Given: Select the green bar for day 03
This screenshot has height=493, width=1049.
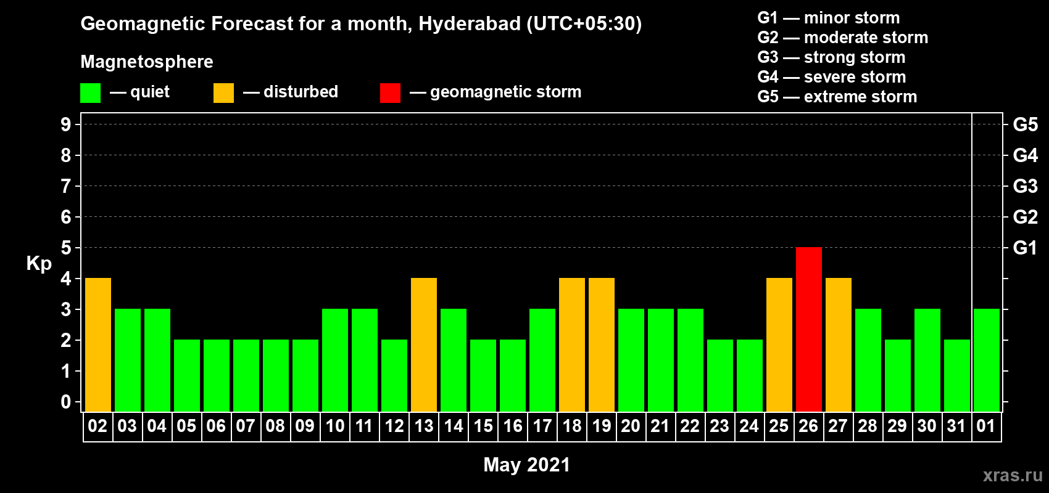Looking at the screenshot, I should click(128, 360).
